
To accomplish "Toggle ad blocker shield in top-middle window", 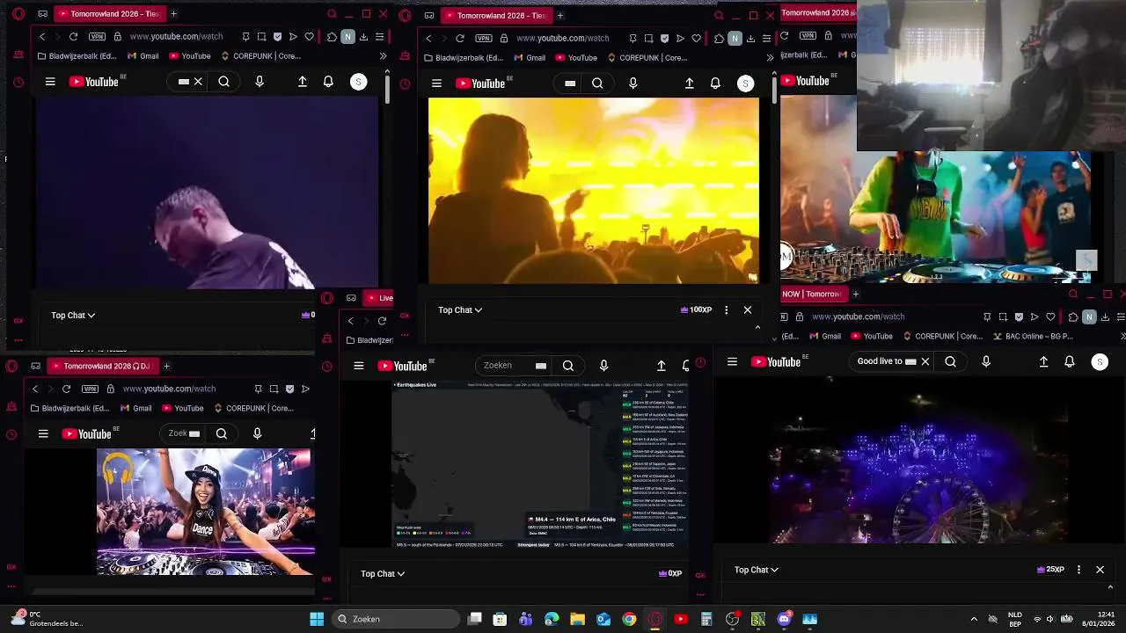I will coord(664,39).
